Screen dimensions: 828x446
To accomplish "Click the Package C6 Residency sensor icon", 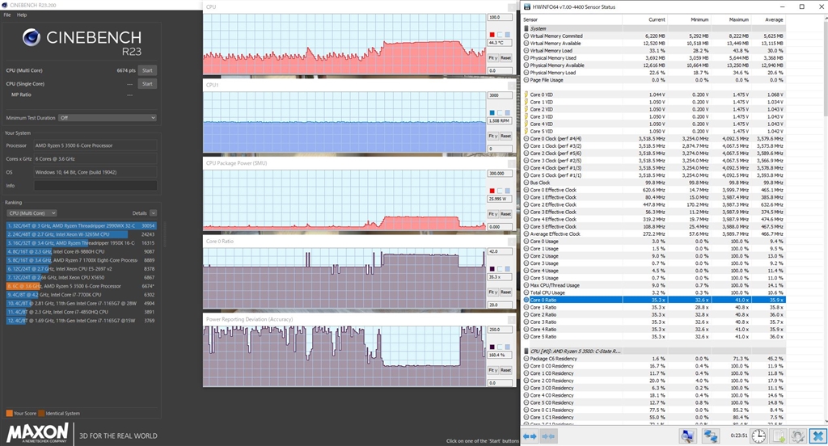I will (x=526, y=359).
